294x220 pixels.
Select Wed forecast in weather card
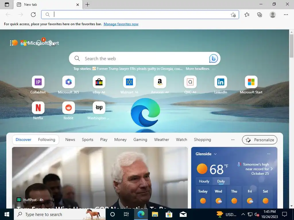coord(218,197)
